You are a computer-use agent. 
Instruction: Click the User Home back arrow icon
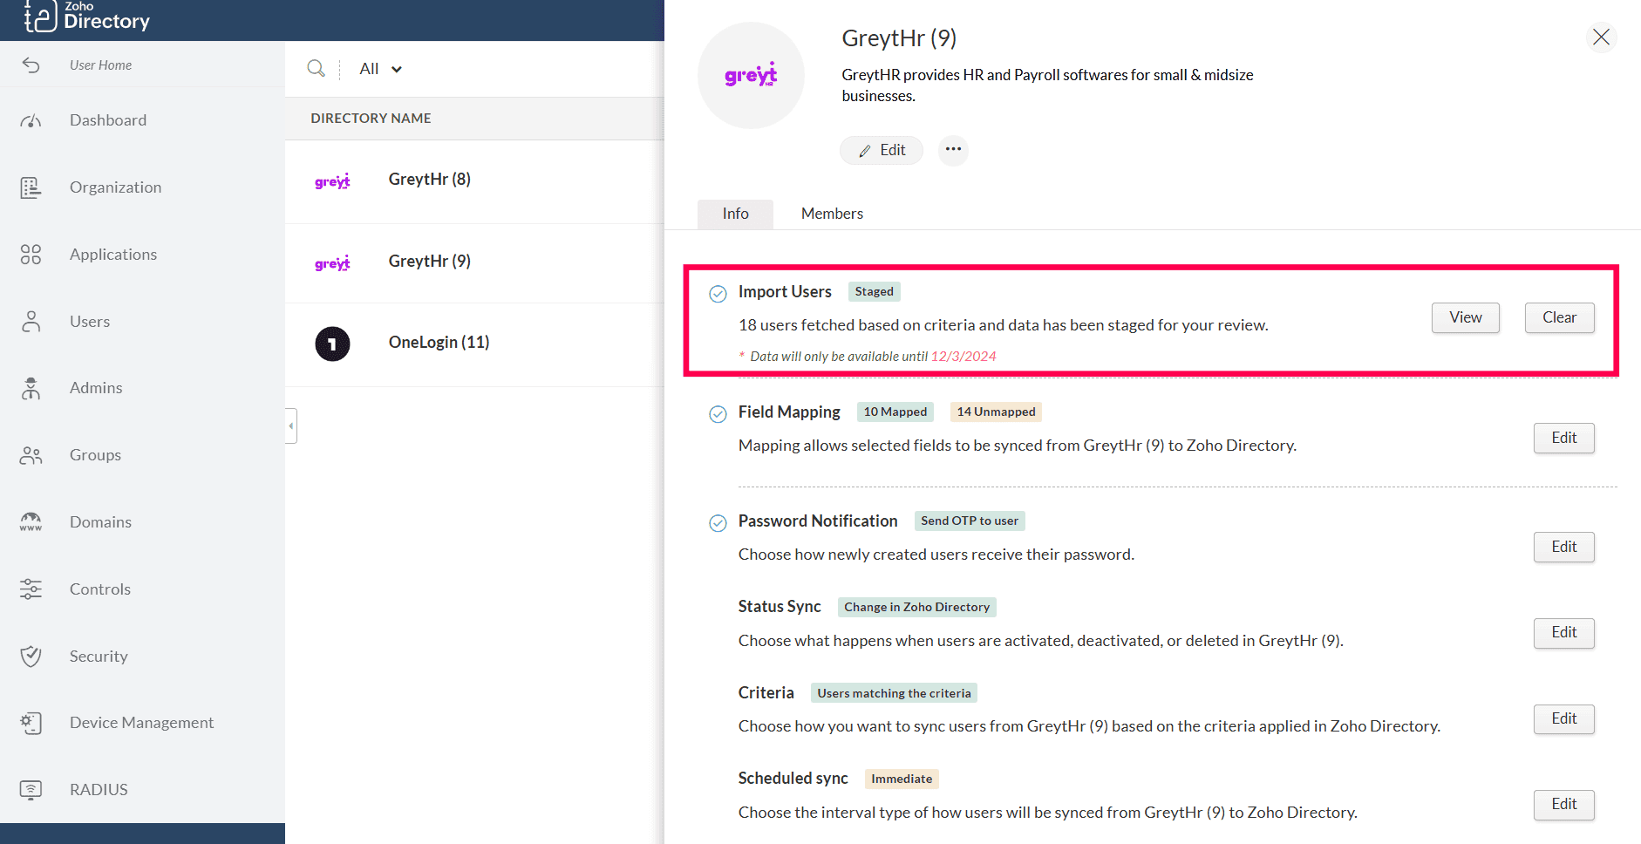coord(31,65)
